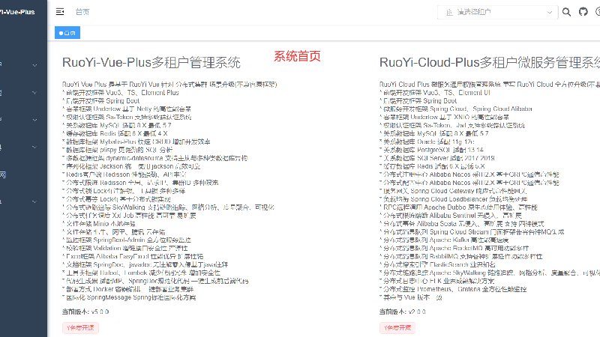This screenshot has width=600, height=337.
Task: Click the RuoYi-Cloud-Plus heading
Action: click(490, 62)
